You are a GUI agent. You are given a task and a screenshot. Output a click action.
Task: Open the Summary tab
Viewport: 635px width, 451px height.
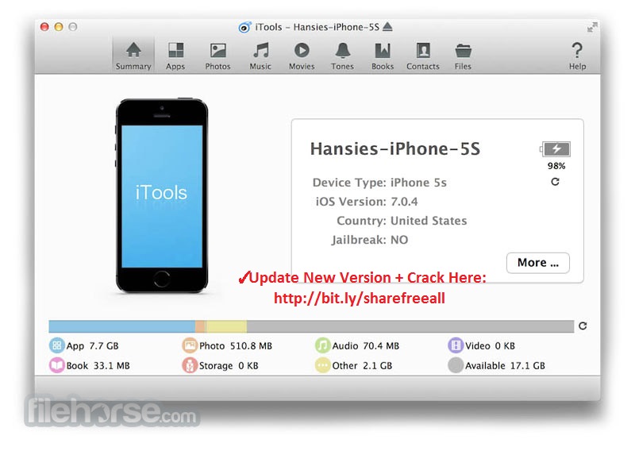(133, 56)
